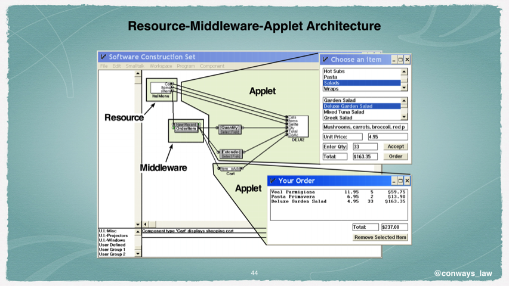Click component list scroll down arrow
509x286 pixels.
[138, 254]
